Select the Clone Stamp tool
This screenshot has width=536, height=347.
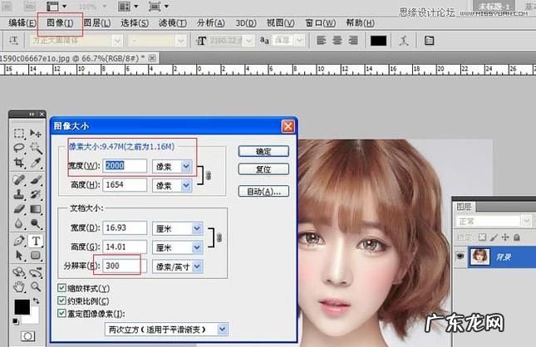coord(19,194)
